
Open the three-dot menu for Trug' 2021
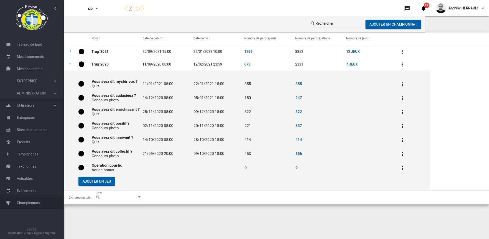point(402,52)
